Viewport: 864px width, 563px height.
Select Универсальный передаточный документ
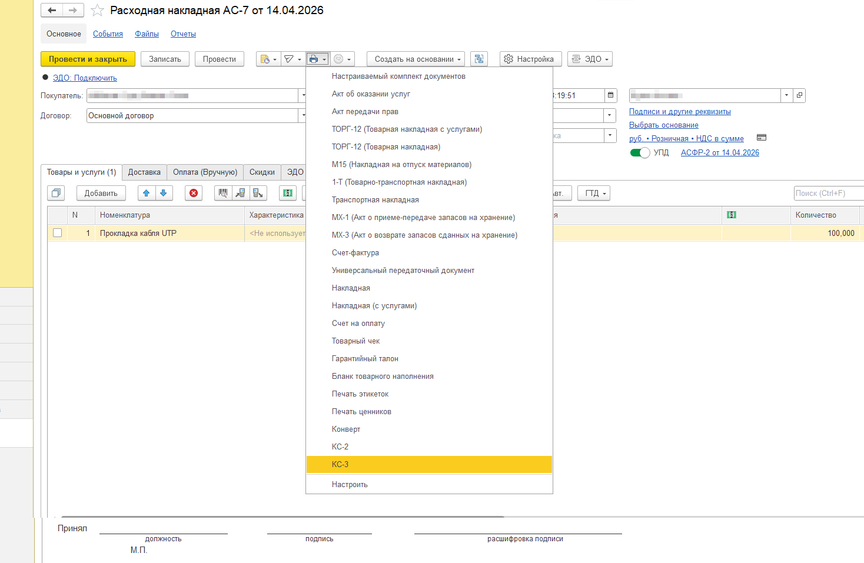429,270
